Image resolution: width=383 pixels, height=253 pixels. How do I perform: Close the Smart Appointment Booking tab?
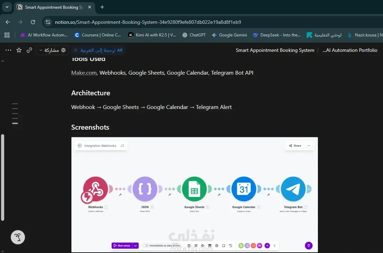point(90,7)
